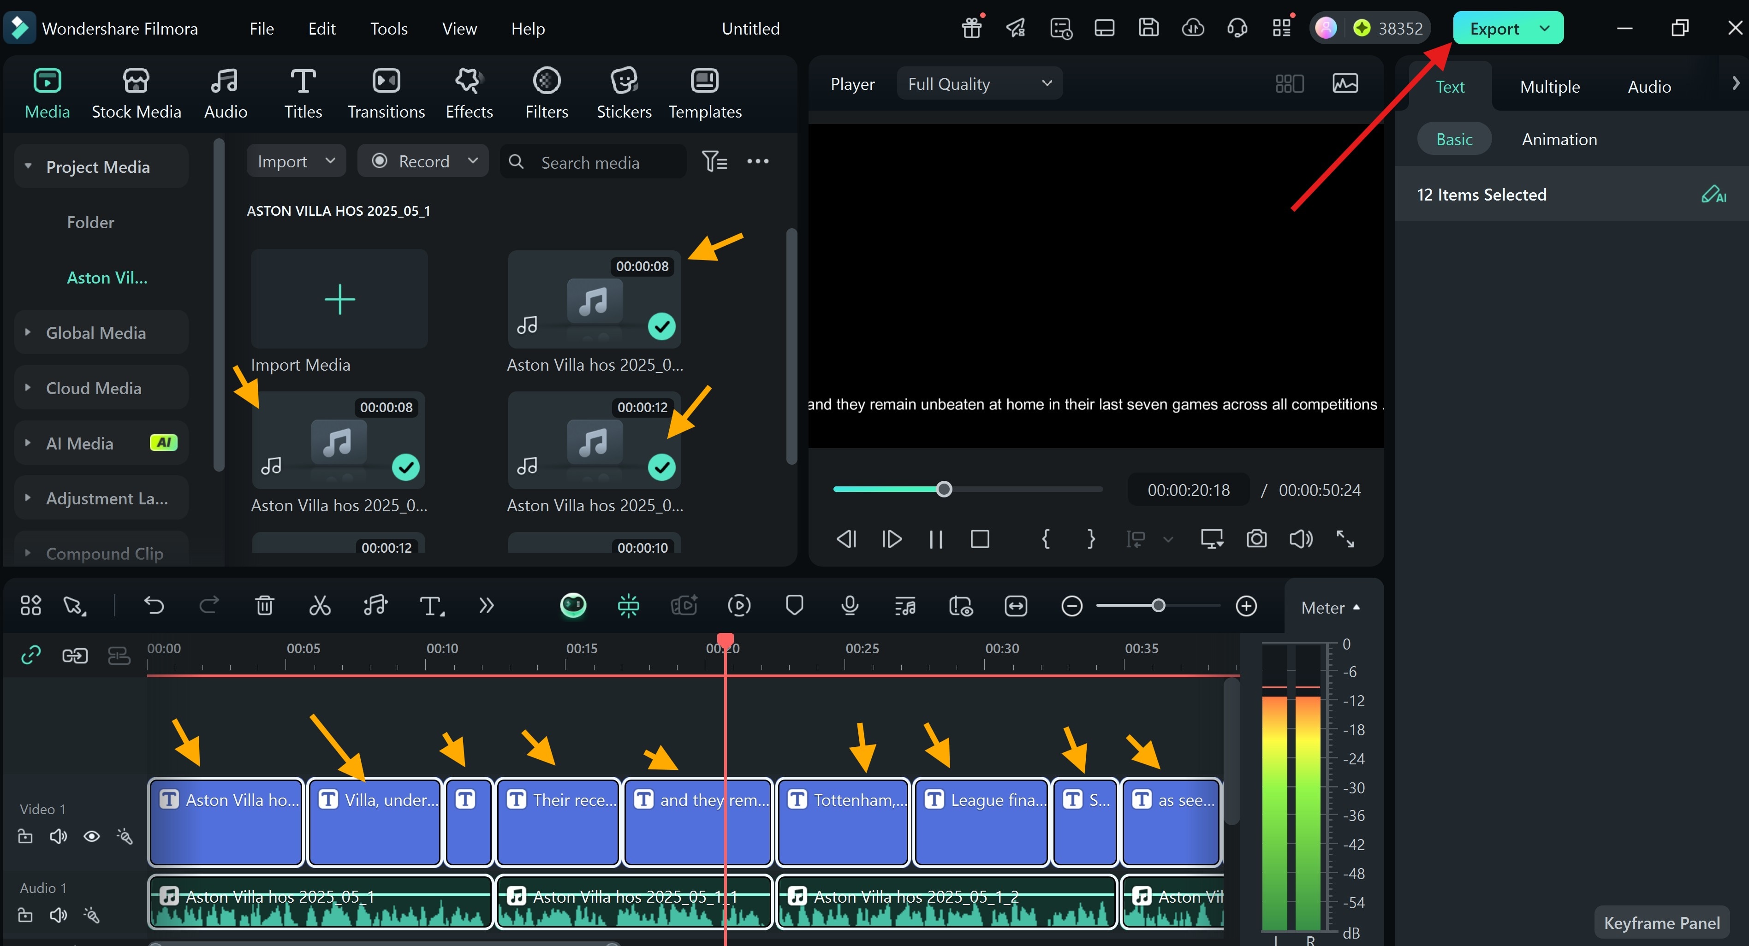Click the player volume speaker icon
Image resolution: width=1749 pixels, height=946 pixels.
pos(1301,539)
